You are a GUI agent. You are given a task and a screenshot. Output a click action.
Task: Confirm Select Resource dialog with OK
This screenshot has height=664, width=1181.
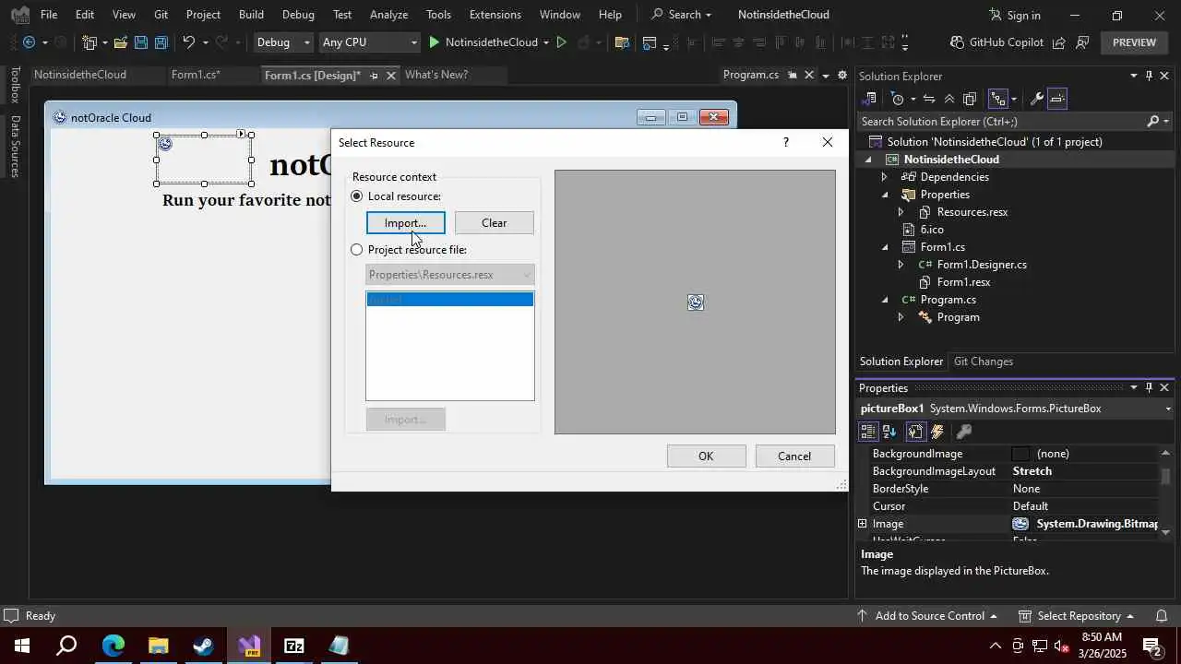(x=706, y=456)
